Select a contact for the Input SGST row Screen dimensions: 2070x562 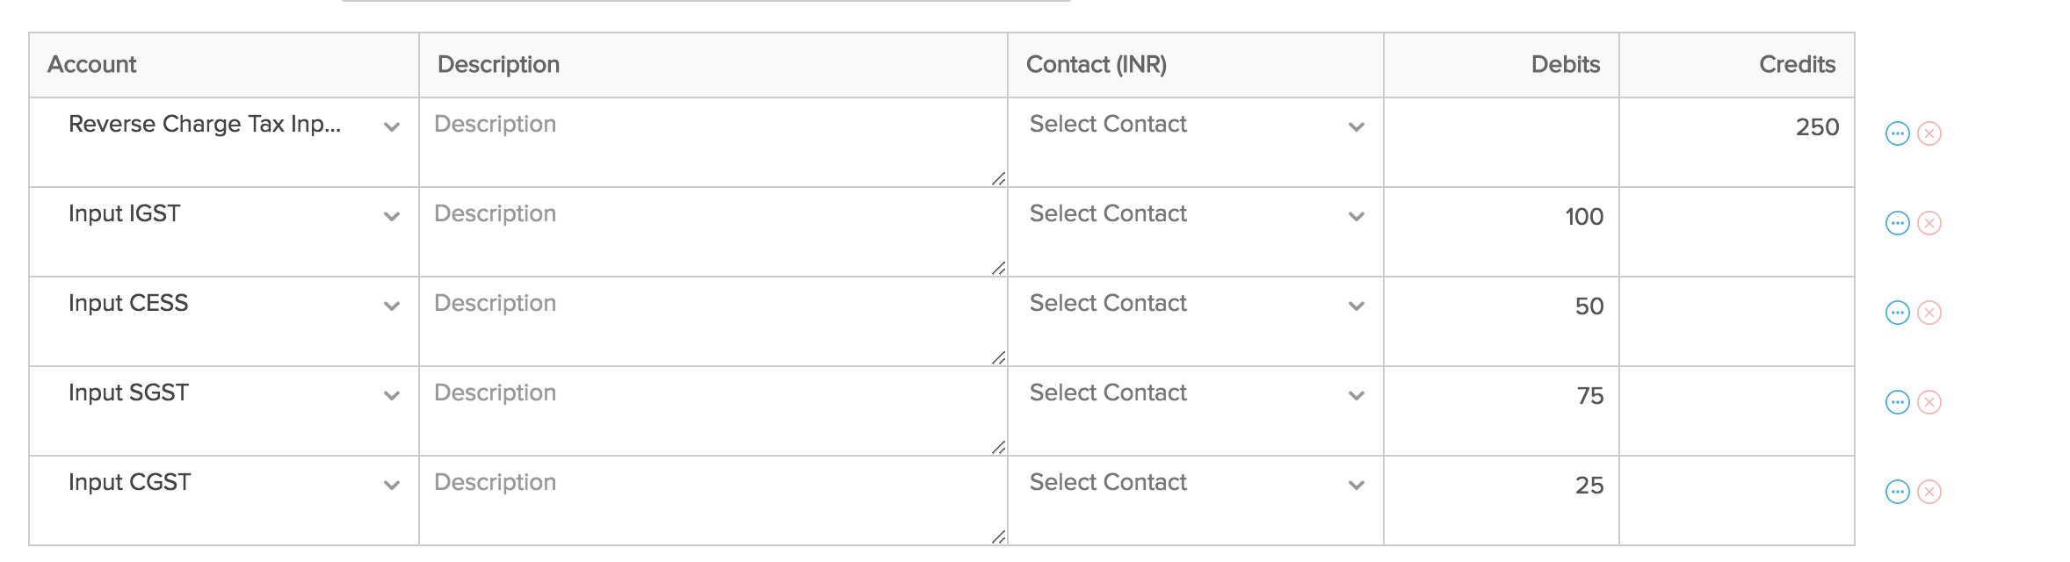pyautogui.click(x=1195, y=394)
